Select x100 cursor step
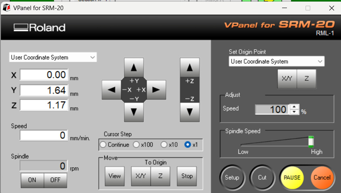Viewport: 341px width, 193px height. coord(143,145)
